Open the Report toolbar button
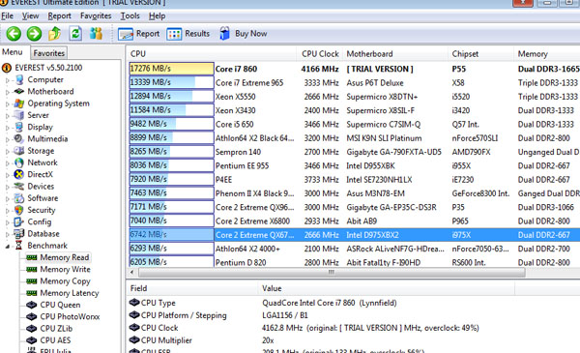The height and width of the screenshot is (353, 580). tap(138, 34)
